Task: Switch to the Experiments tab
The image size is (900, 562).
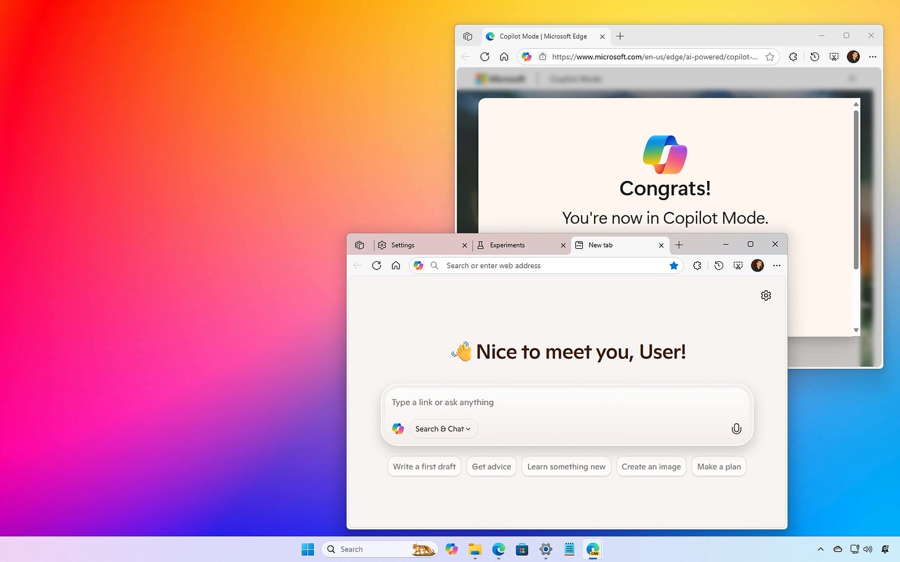Action: [x=507, y=245]
